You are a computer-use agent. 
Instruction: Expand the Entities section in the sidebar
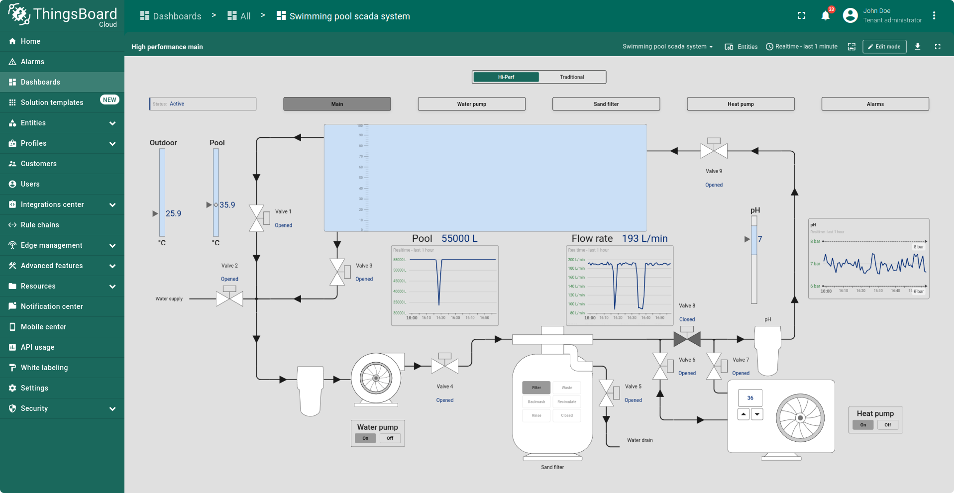coord(62,123)
